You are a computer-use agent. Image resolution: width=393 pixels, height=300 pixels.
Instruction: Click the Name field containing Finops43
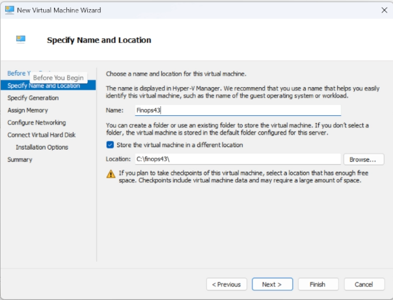pos(236,111)
